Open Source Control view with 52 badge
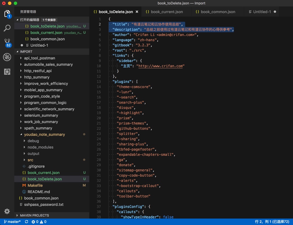Image resolution: width=293 pixels, height=225 pixels. point(7,43)
